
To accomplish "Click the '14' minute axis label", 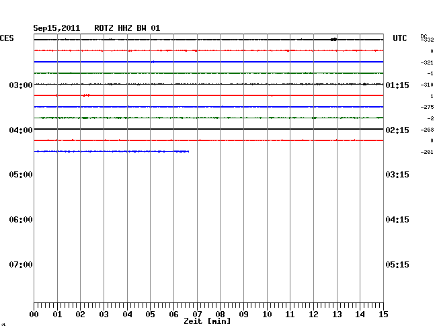I will (360, 315).
